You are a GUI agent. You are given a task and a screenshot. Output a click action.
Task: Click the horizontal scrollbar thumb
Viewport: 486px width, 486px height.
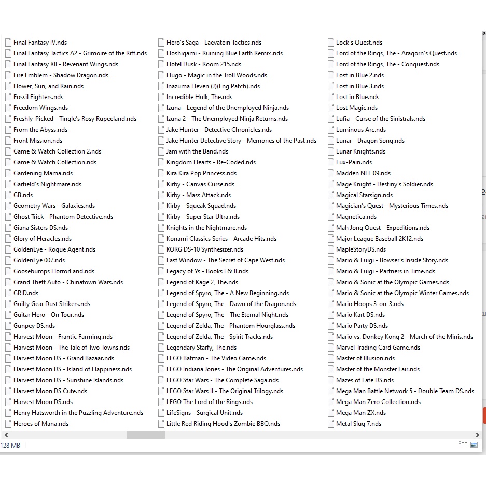[x=145, y=435]
